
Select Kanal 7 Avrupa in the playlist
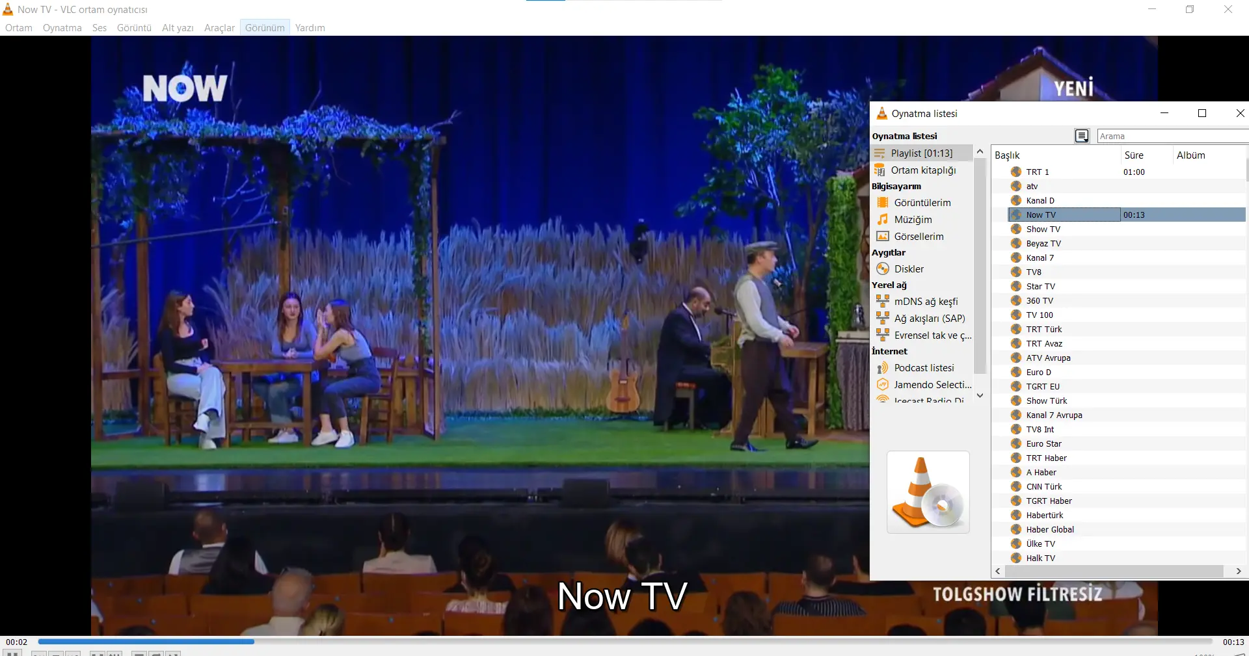click(1127, 415)
